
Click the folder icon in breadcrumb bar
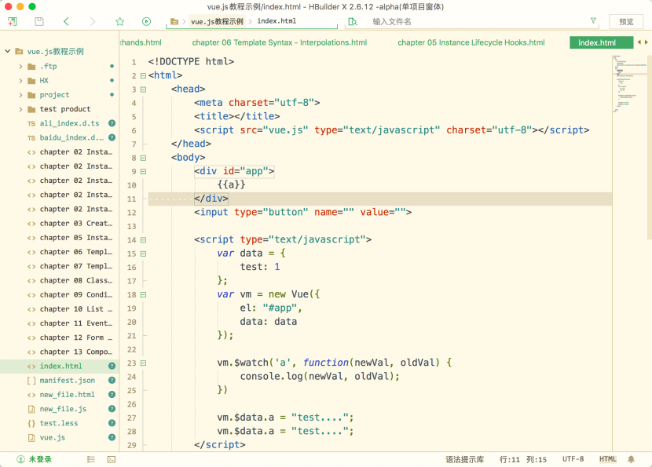point(174,22)
